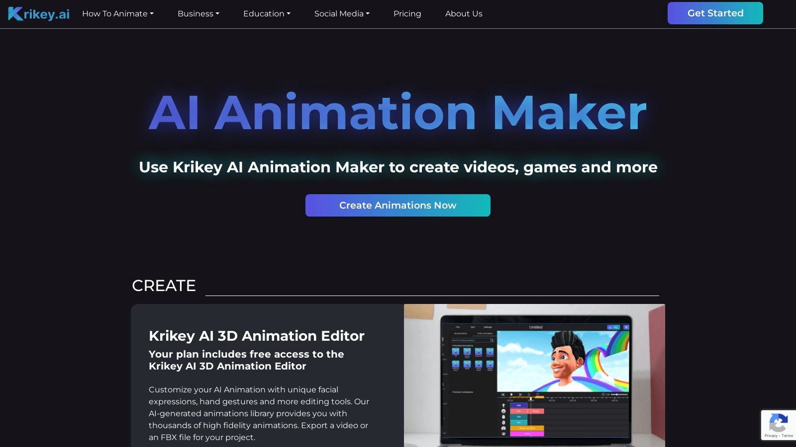Click Create Animations Now button

[398, 205]
